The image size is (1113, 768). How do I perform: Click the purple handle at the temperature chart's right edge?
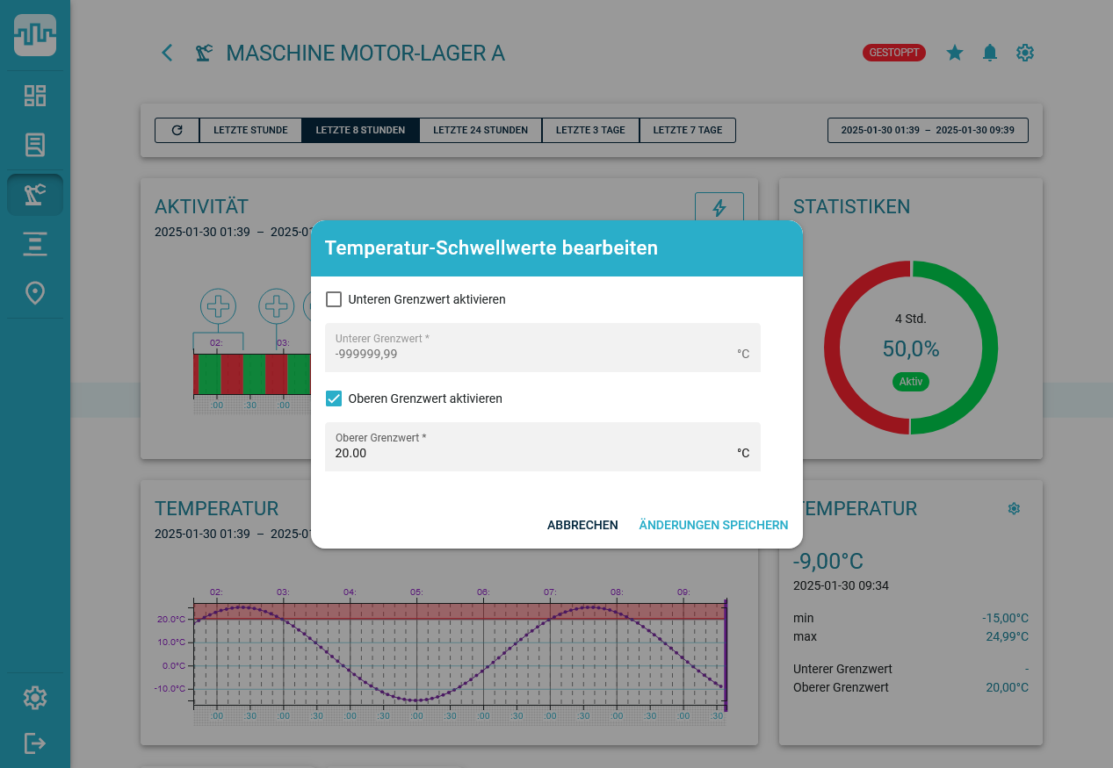coord(726,654)
